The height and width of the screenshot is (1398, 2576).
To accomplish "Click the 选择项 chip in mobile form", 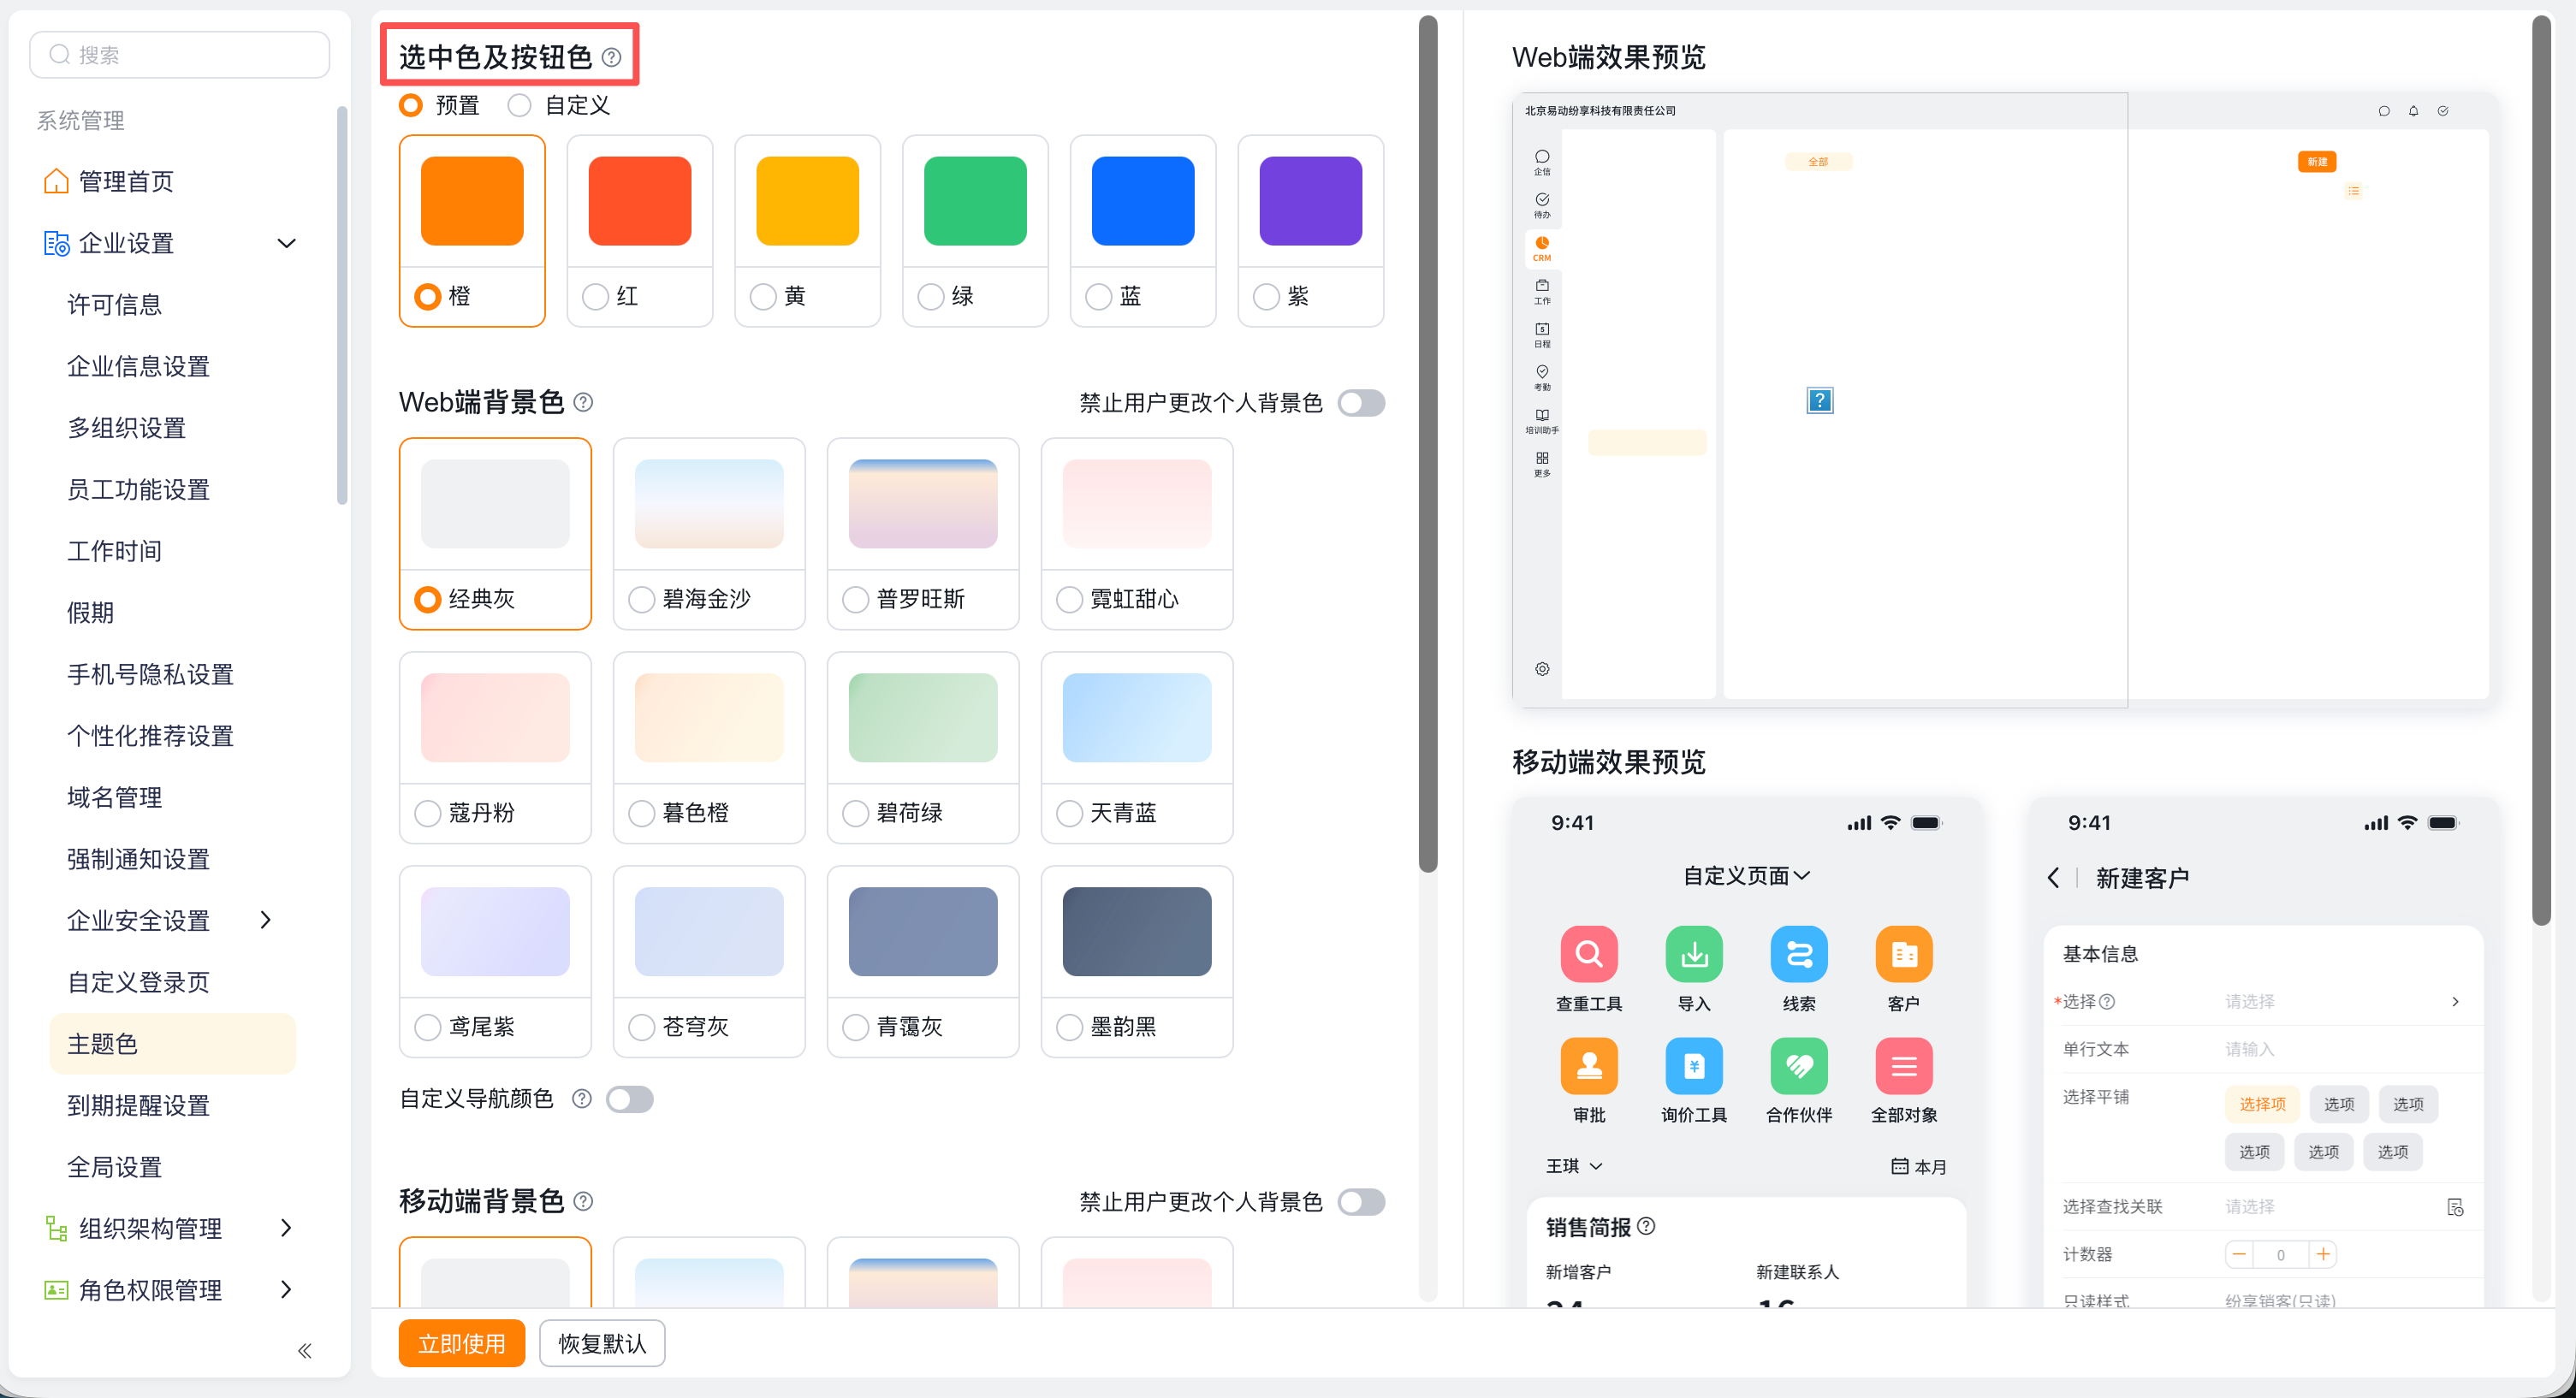I will coord(2262,1104).
